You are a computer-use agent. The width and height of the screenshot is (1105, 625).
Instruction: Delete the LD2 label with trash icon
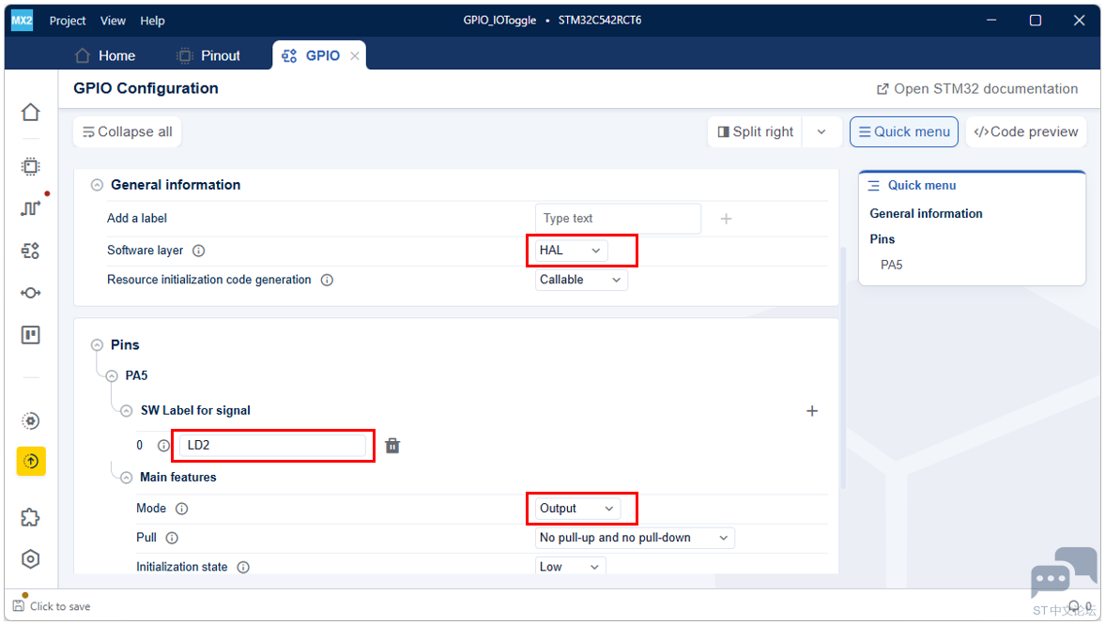click(x=392, y=446)
